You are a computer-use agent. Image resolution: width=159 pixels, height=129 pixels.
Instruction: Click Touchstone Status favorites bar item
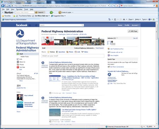click(x=24, y=16)
